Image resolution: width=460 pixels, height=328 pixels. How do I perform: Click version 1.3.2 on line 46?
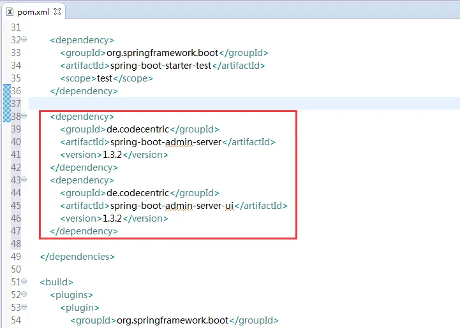(112, 218)
